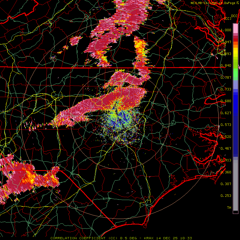Click the 0.893 legend value
This screenshot has width=240, height=240.
pos(226,54)
